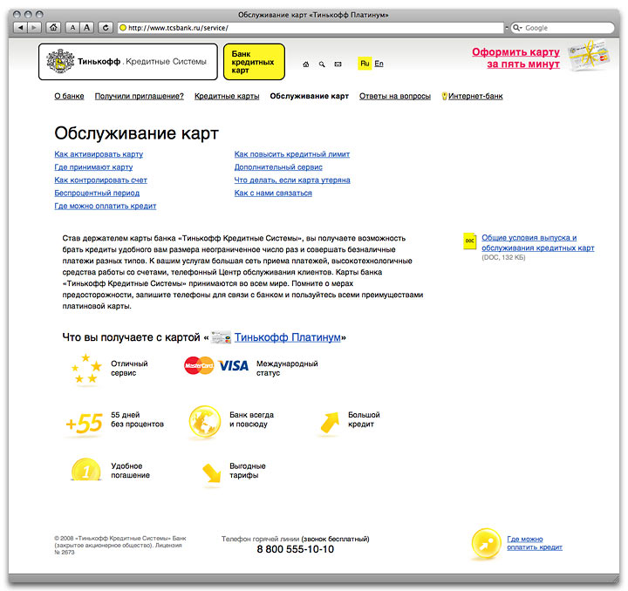Viewport: 628px width, 591px height.
Task: Click the yellow coin icon in footer
Action: tap(486, 543)
